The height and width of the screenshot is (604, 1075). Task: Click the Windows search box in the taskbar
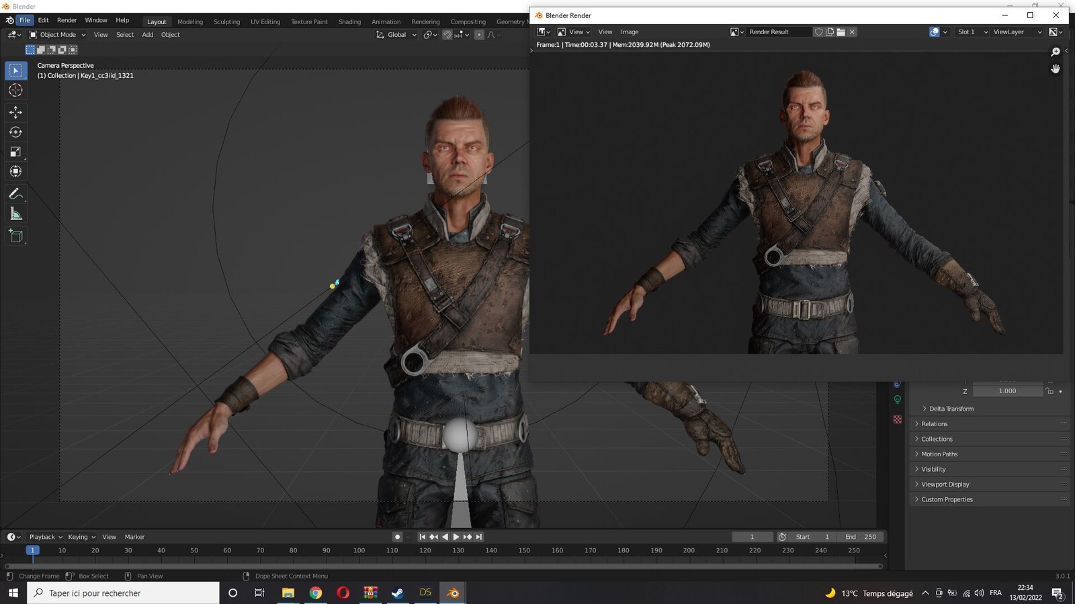(124, 593)
